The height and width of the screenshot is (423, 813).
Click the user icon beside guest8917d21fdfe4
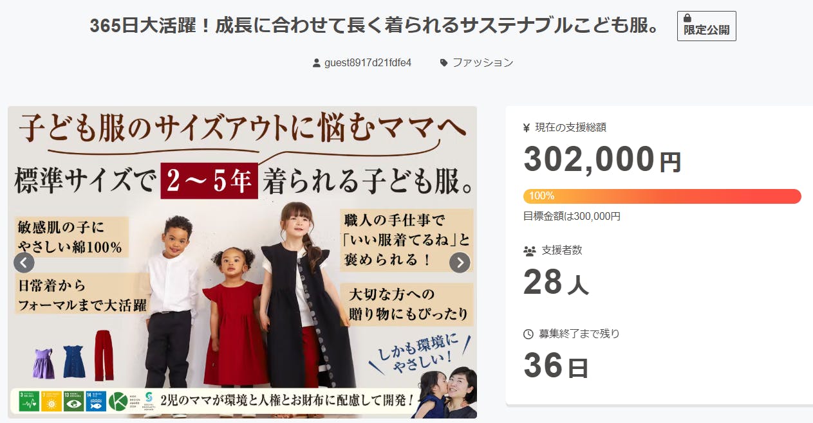point(316,63)
